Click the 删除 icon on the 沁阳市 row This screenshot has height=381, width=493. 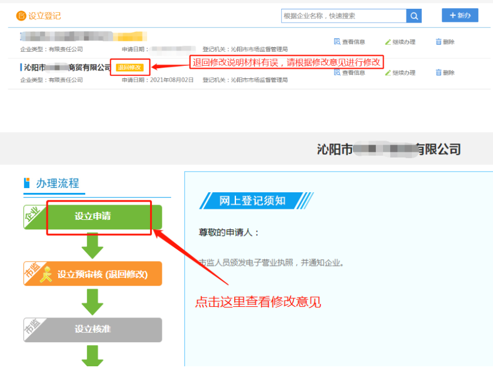[446, 72]
